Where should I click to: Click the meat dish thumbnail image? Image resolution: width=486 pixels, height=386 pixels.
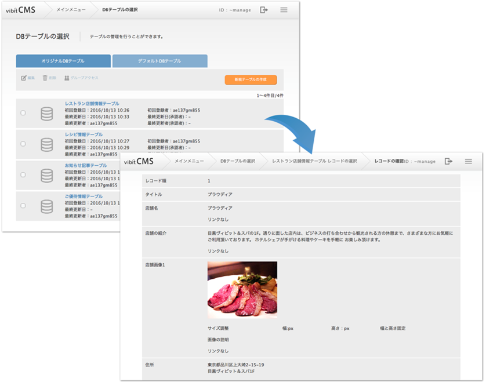242,289
